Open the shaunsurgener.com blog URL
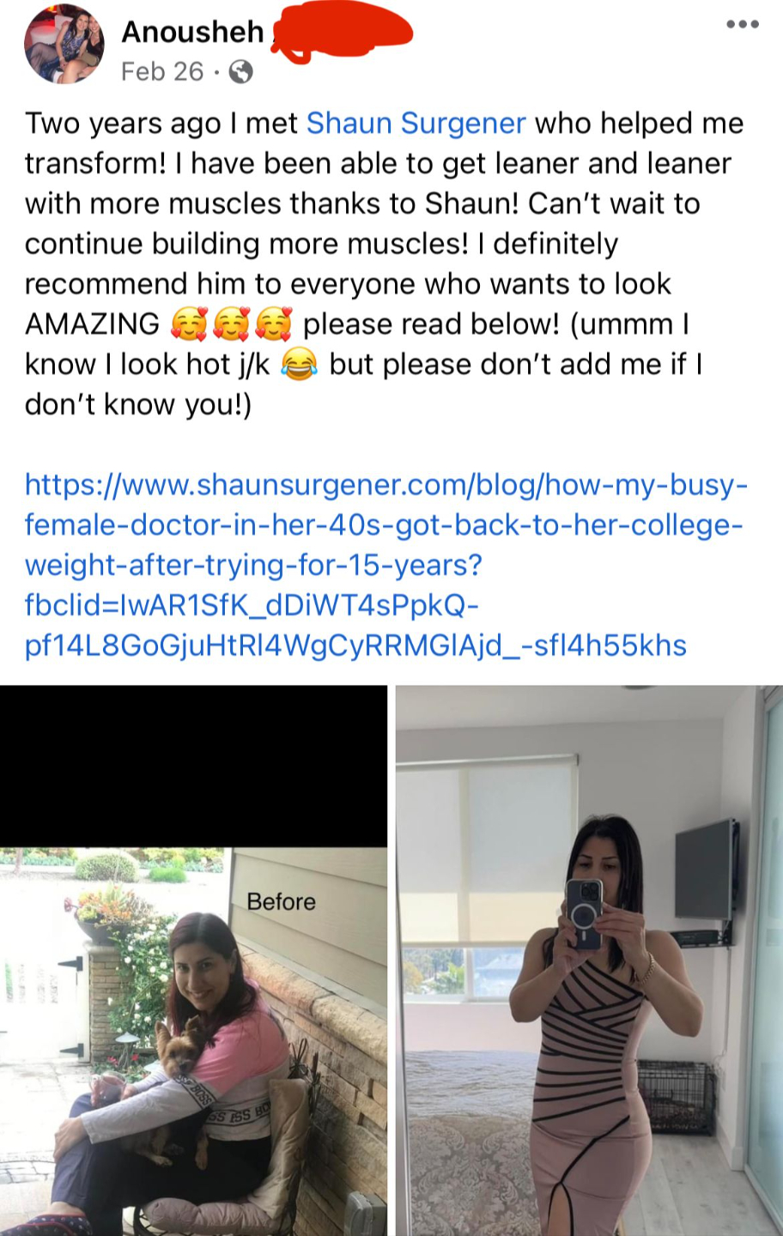 [385, 565]
